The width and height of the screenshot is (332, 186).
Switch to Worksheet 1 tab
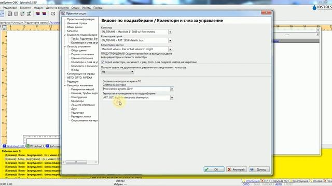coord(14,146)
